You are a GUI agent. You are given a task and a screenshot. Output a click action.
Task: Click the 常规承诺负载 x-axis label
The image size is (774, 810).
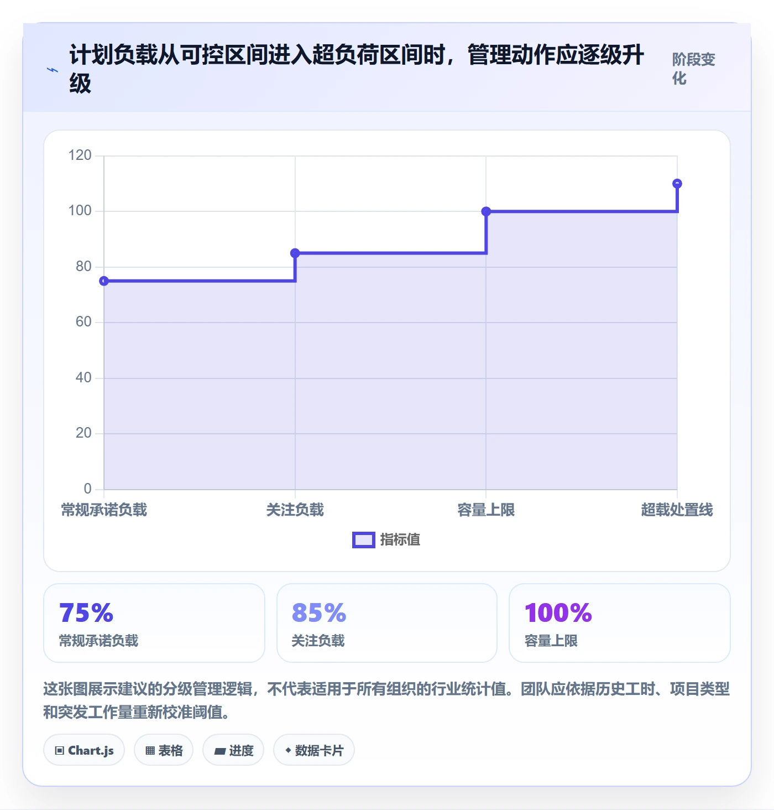(104, 510)
